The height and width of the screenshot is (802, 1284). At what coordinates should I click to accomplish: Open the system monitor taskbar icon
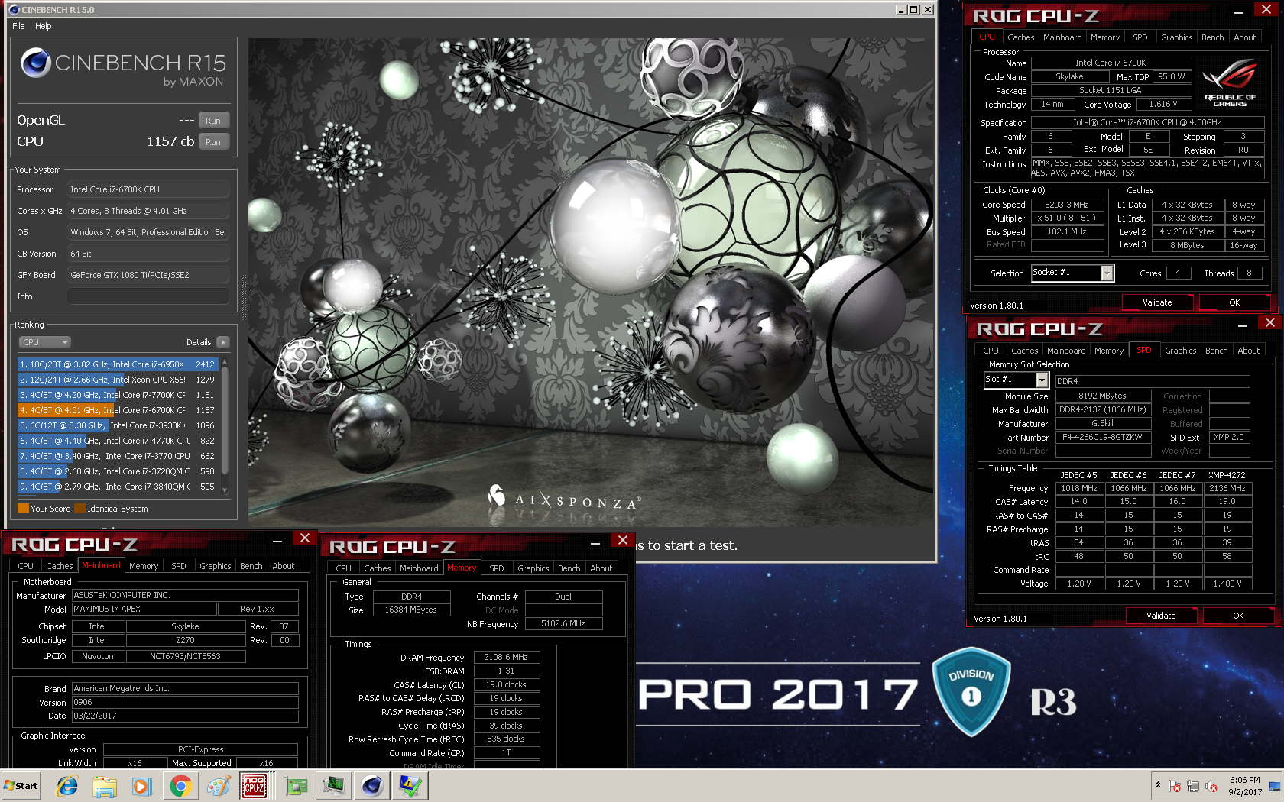pos(334,786)
